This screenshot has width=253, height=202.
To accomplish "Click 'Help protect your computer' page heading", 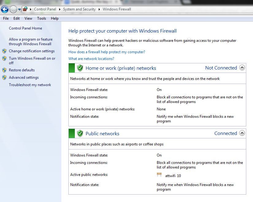I will point(122,31).
